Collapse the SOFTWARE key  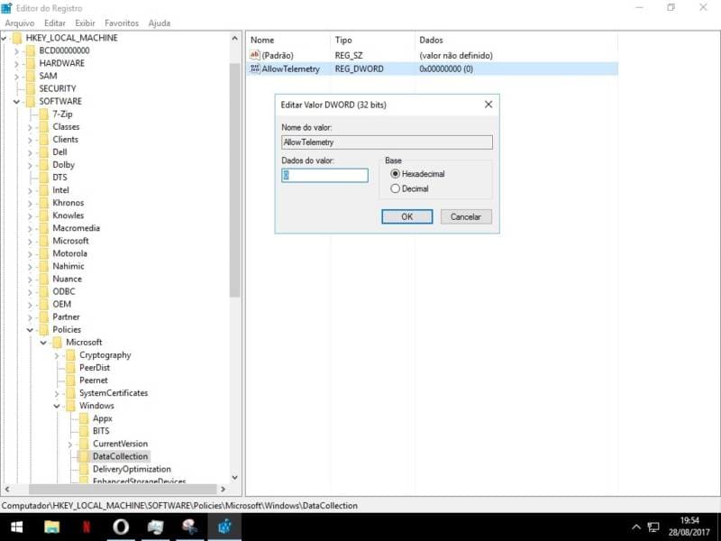click(17, 102)
